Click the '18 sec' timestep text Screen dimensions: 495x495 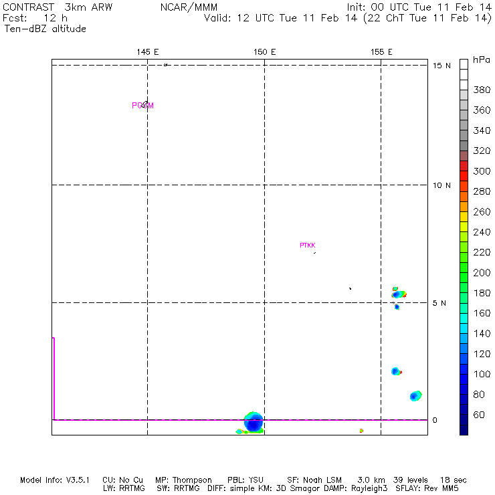pyautogui.click(x=454, y=480)
